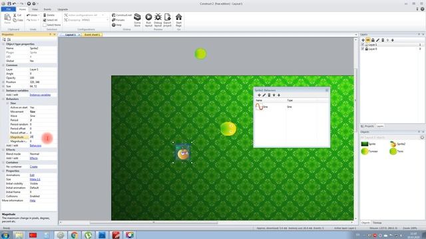This screenshot has height=239, width=426.
Task: Click the lock icon in Layers toolbar
Action: click(x=373, y=40)
